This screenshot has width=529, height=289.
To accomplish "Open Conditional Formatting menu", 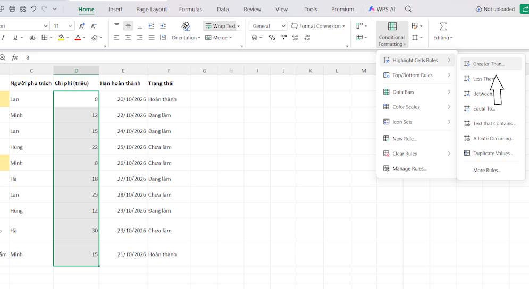I will tap(391, 34).
